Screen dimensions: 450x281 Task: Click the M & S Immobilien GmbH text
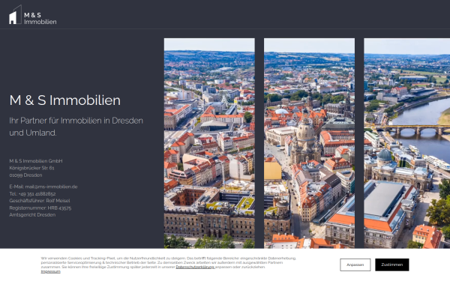pos(36,161)
